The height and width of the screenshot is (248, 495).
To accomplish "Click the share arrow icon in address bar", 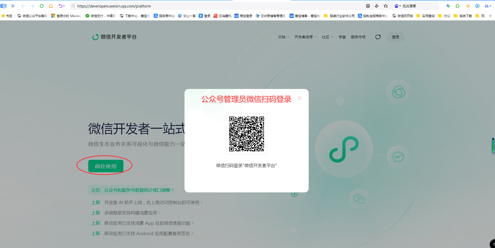I will (377, 6).
